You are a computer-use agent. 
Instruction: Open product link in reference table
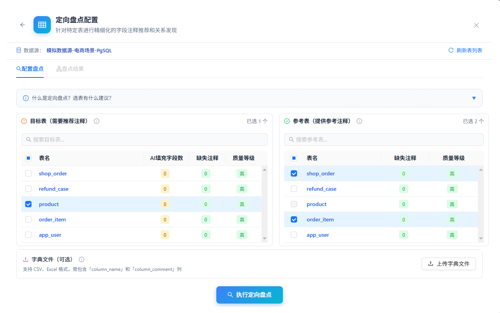click(x=317, y=204)
